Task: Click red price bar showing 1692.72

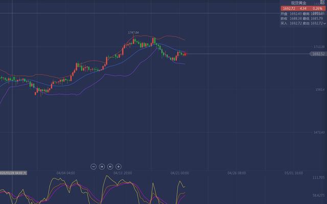Action: [303, 8]
